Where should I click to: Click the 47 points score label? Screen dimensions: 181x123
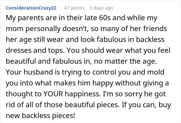tap(74, 8)
